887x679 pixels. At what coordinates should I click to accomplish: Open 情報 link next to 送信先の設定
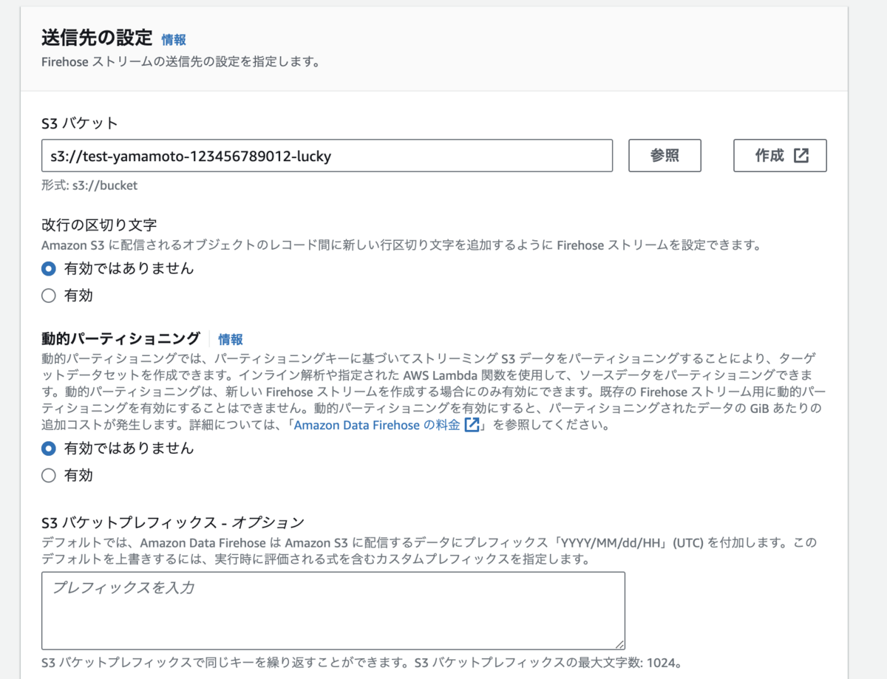click(x=174, y=40)
